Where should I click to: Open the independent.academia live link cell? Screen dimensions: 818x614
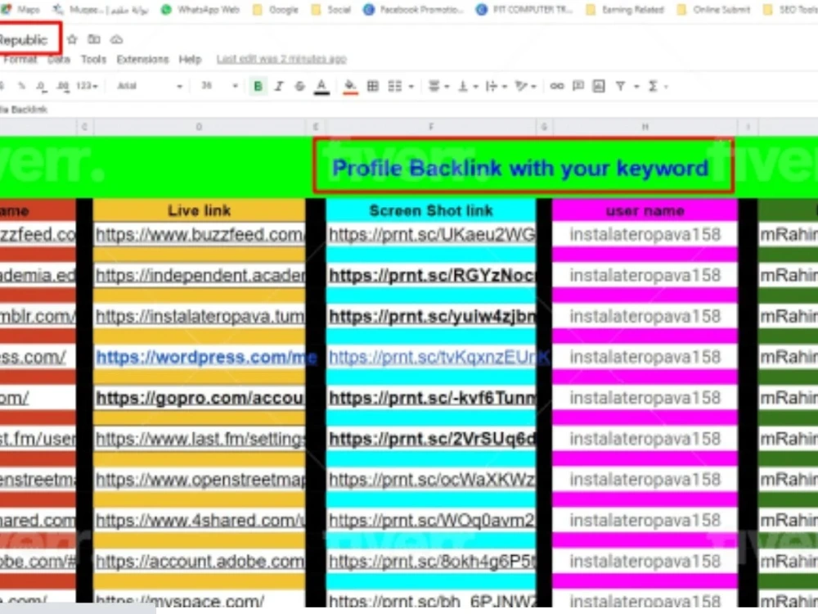(199, 275)
